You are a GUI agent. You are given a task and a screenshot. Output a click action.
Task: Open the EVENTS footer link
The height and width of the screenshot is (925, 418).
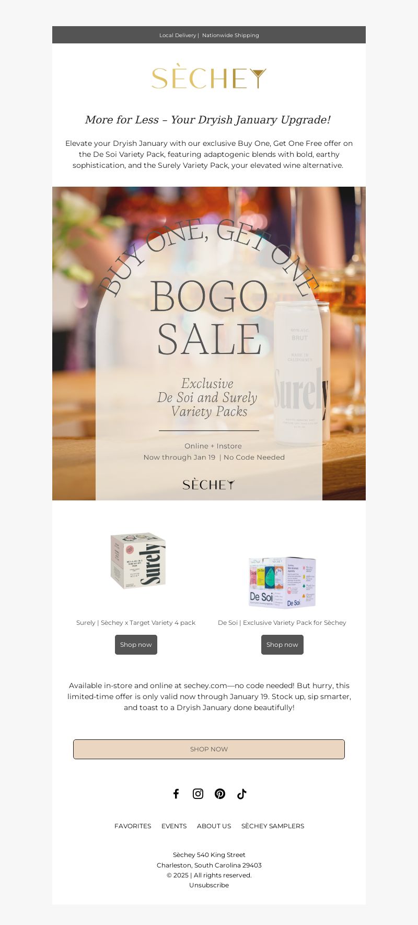pyautogui.click(x=174, y=826)
